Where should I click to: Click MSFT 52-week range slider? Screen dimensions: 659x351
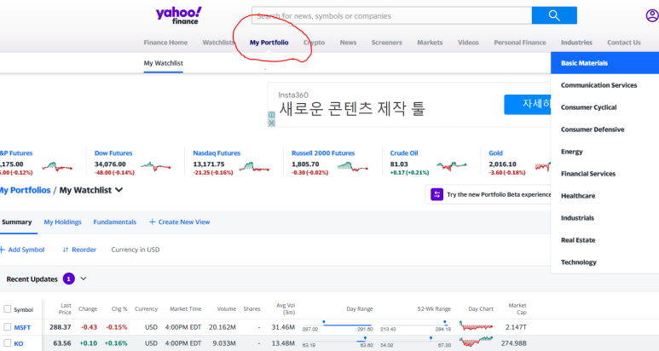(x=415, y=325)
